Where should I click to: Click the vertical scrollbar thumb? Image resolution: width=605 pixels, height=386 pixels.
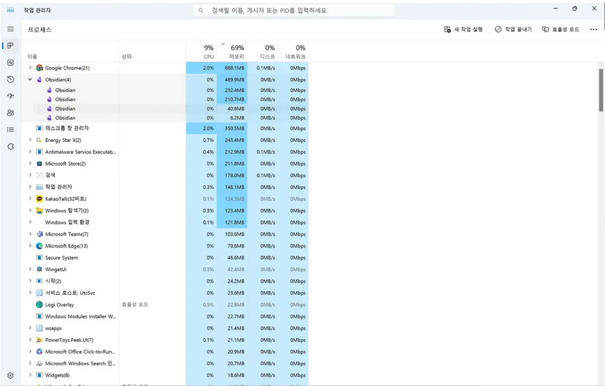click(601, 90)
